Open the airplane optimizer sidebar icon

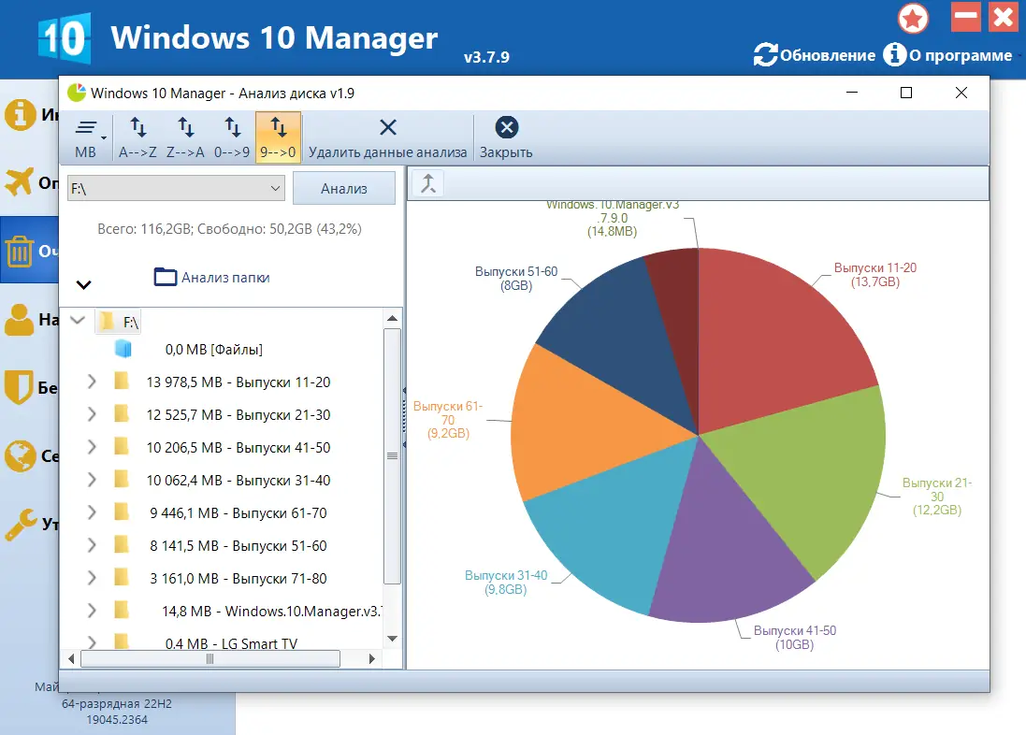pos(19,181)
